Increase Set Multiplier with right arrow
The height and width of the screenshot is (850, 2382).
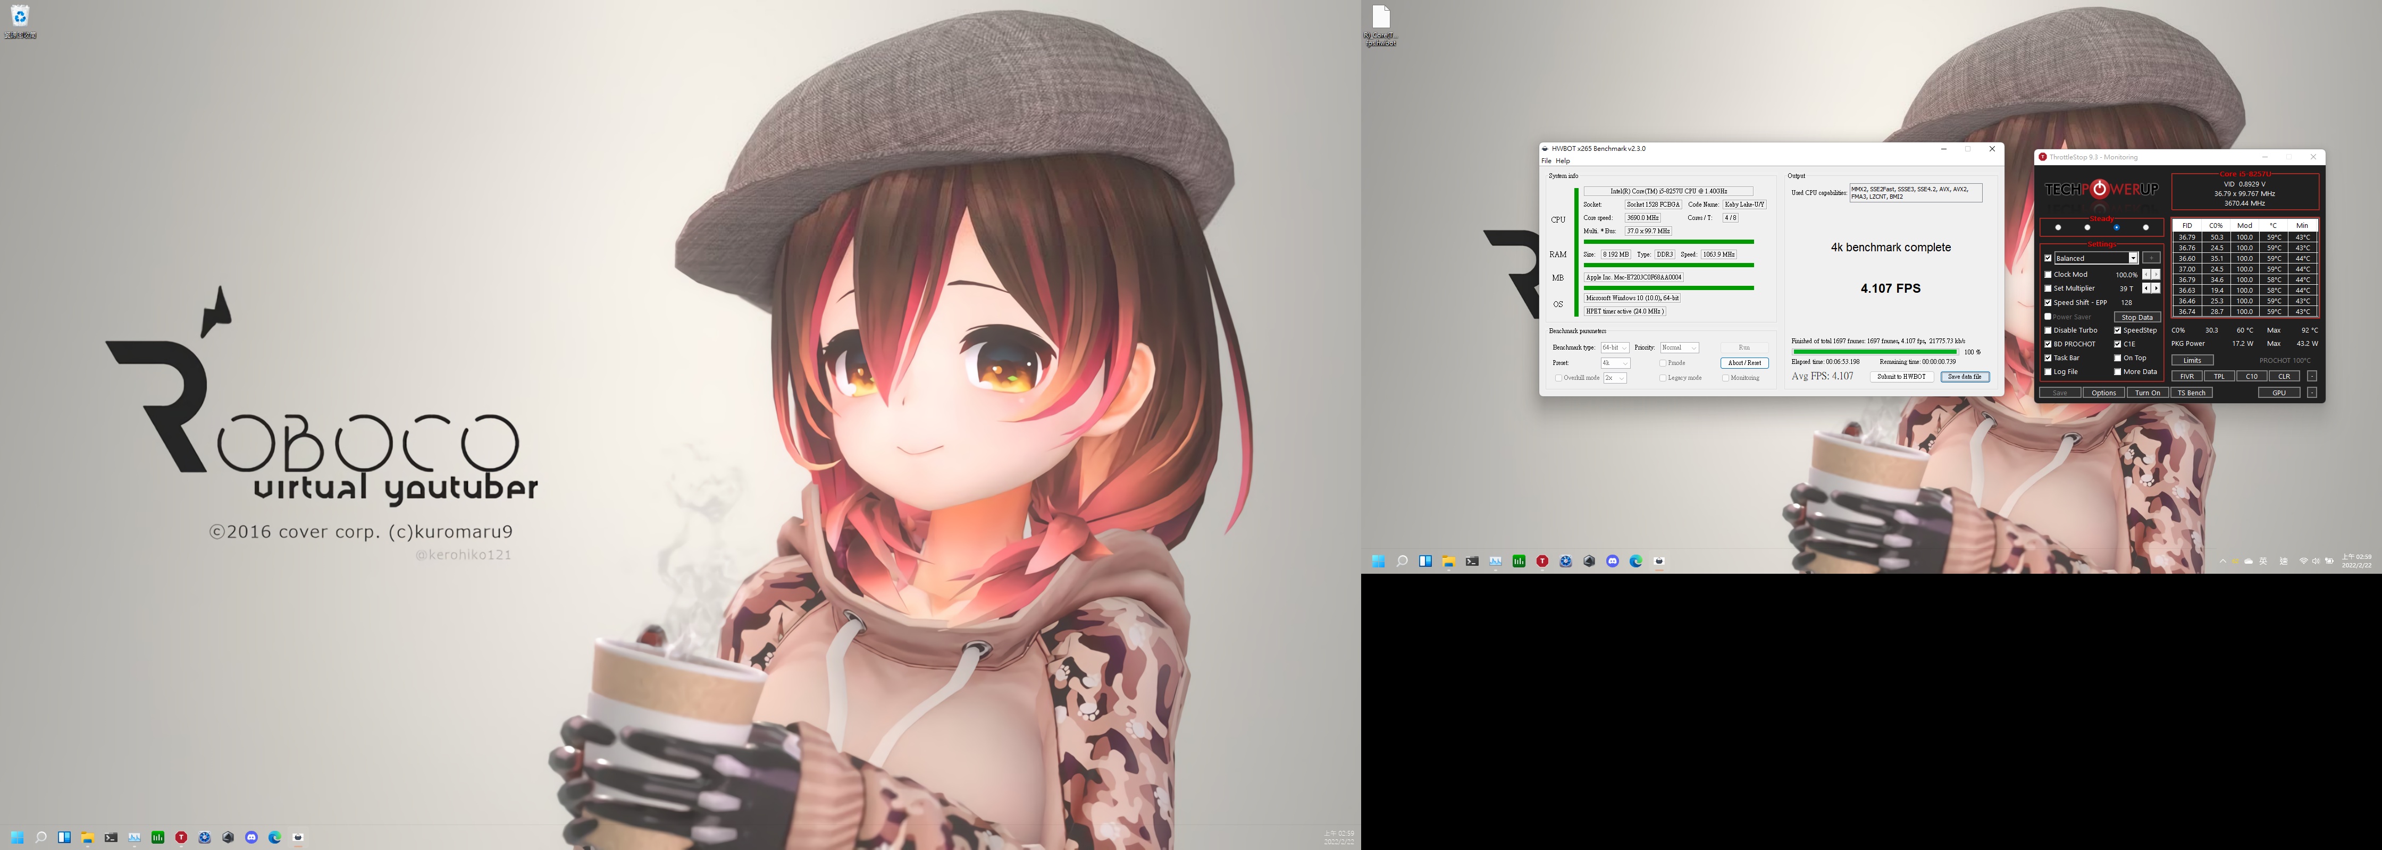[2157, 288]
